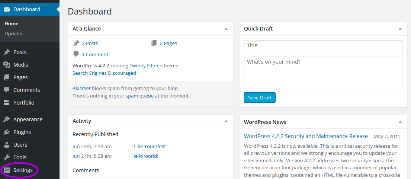The width and height of the screenshot is (411, 179).
Task: Click the WordPress News widget title
Action: (265, 122)
